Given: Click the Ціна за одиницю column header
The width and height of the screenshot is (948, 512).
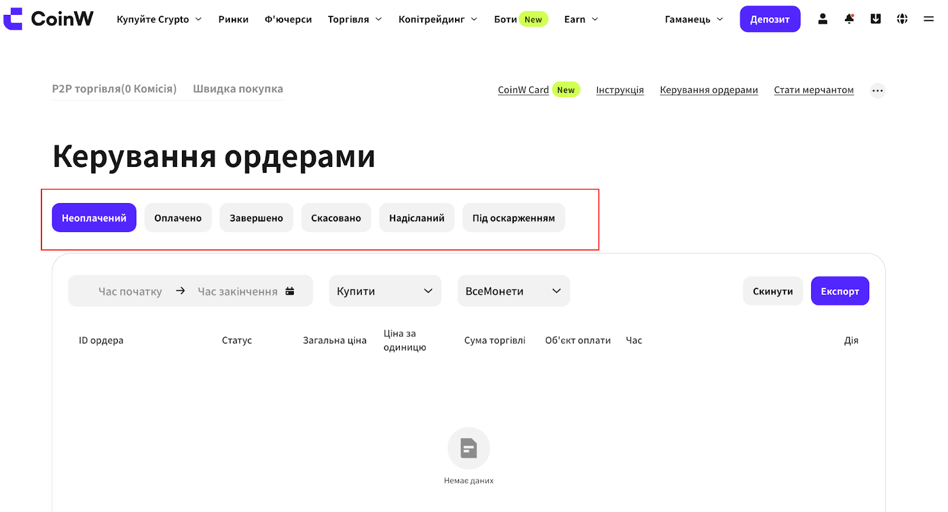Looking at the screenshot, I should click(x=405, y=340).
